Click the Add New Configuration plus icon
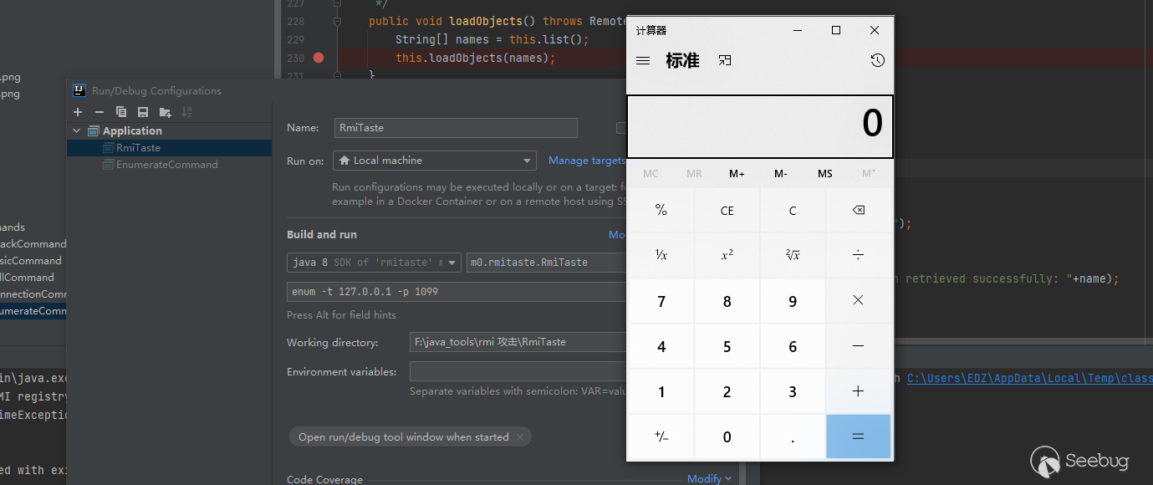Screen dimensions: 1153x485 [x=78, y=112]
